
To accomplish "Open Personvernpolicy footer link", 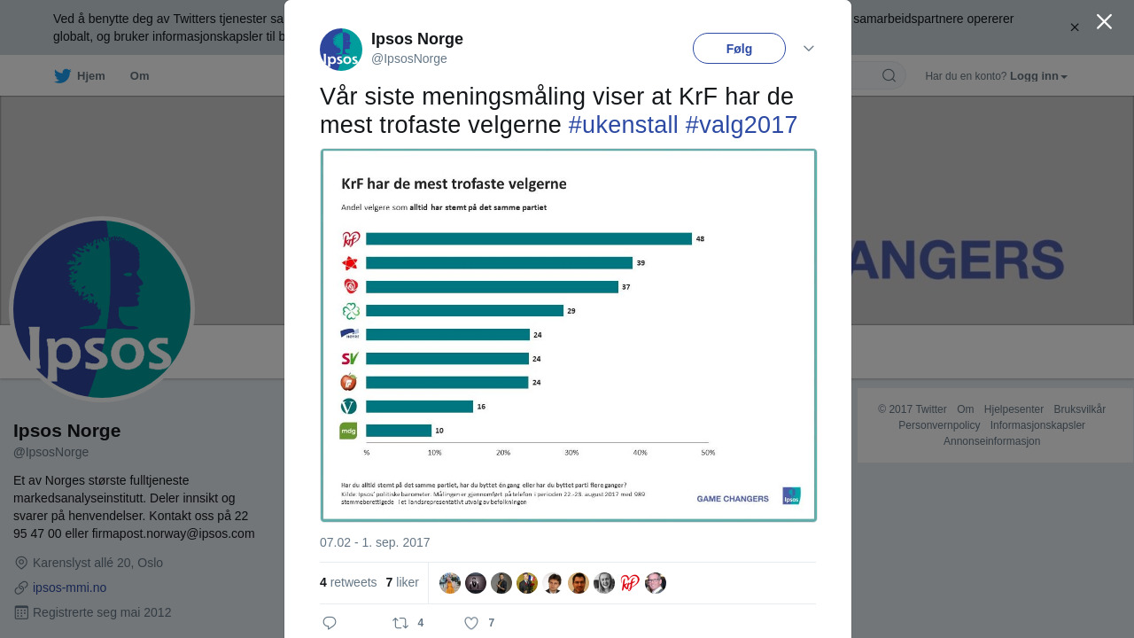I will click(939, 425).
